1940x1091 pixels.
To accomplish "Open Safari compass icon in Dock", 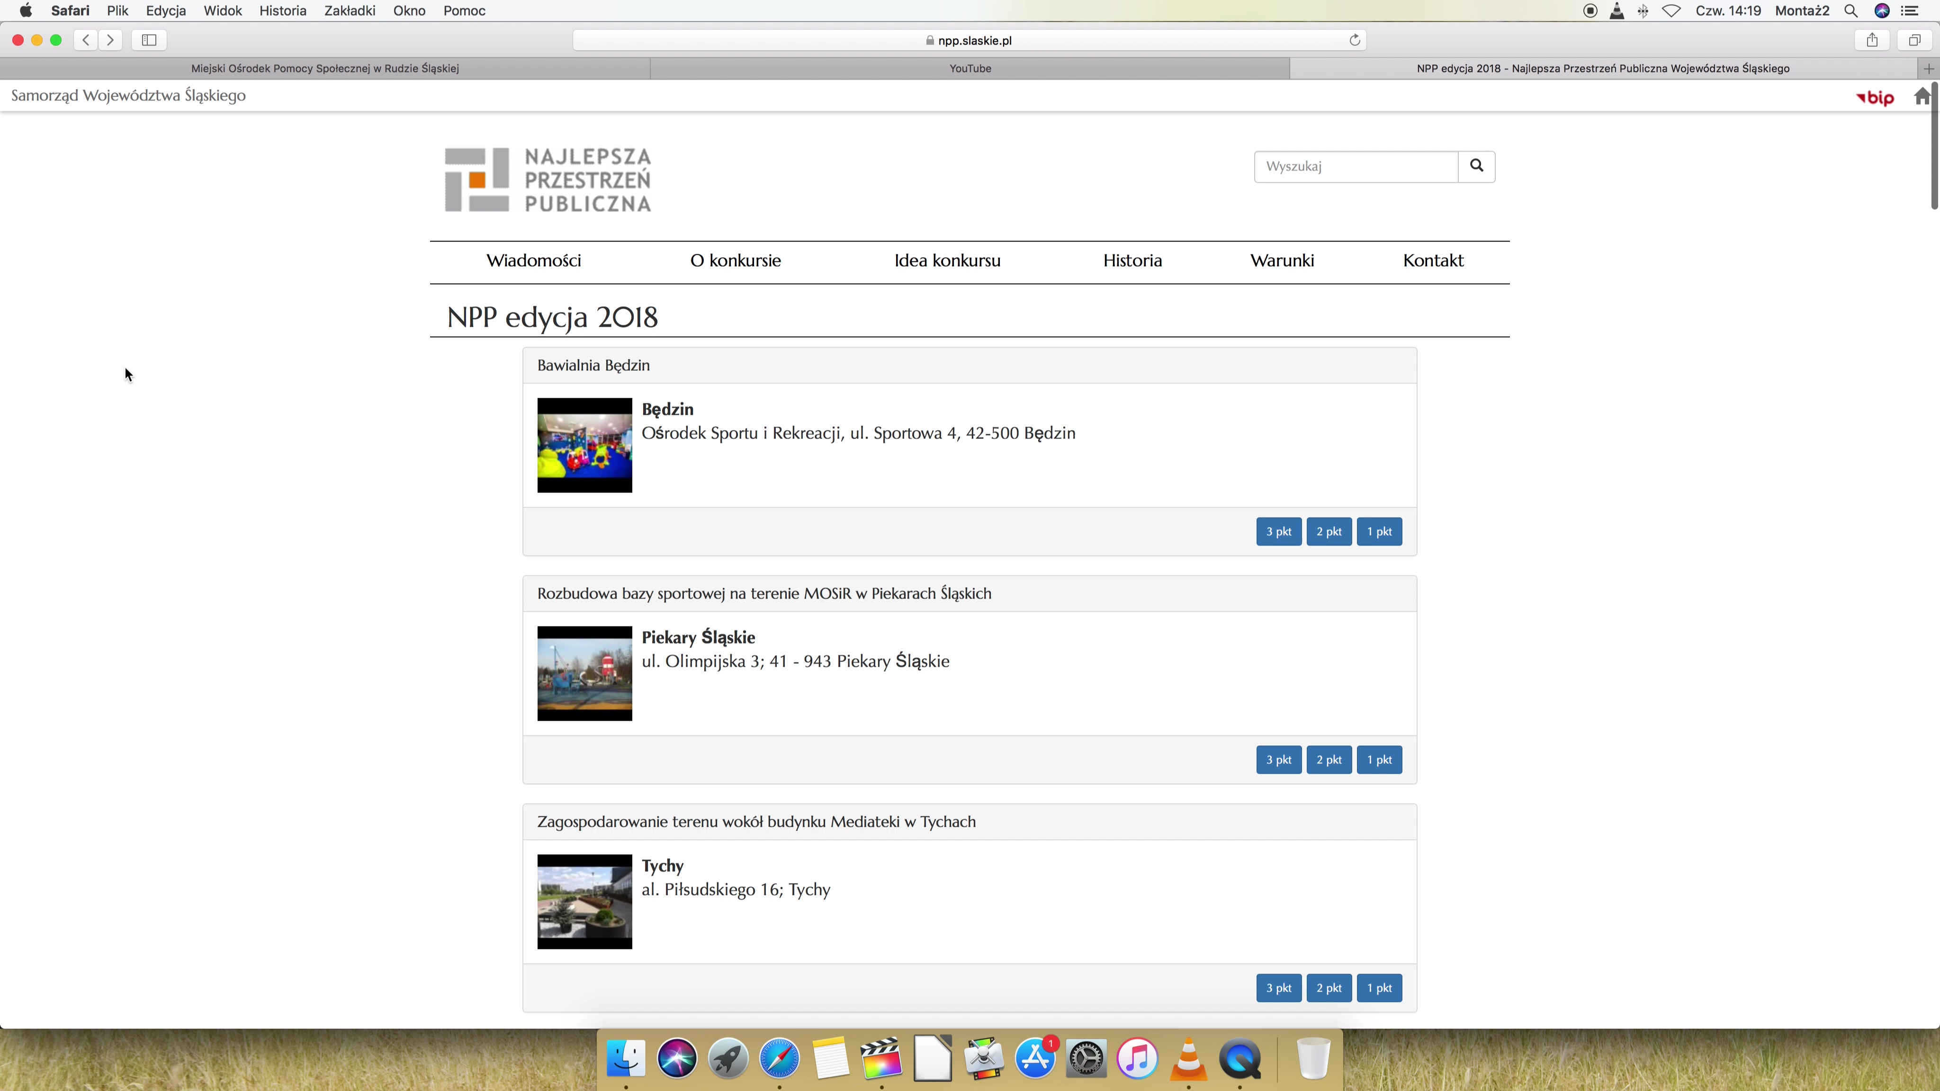I will pyautogui.click(x=779, y=1058).
